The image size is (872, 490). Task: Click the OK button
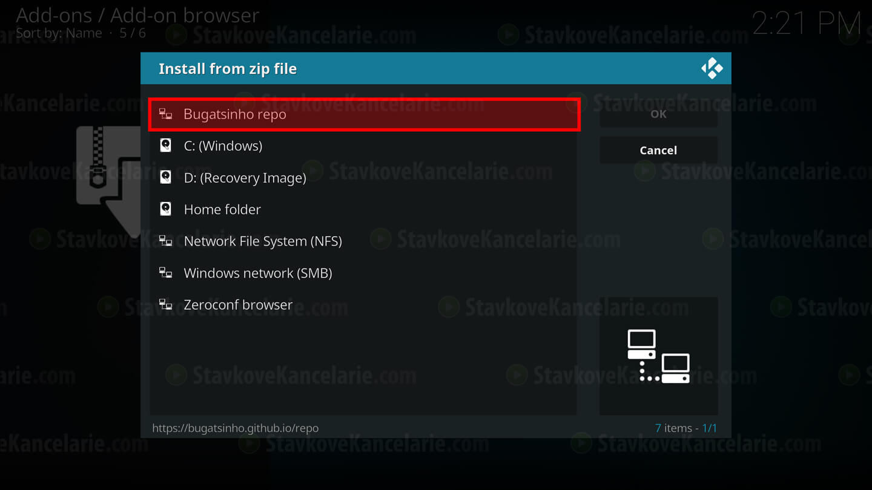click(x=658, y=114)
